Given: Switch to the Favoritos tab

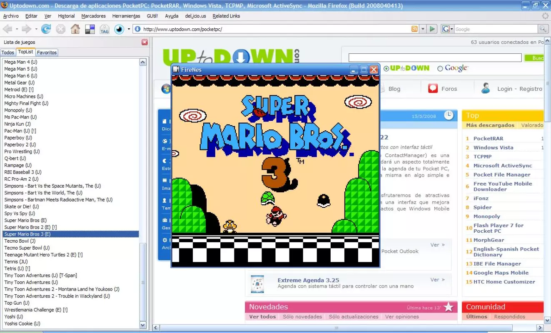Looking at the screenshot, I should pyautogui.click(x=47, y=52).
